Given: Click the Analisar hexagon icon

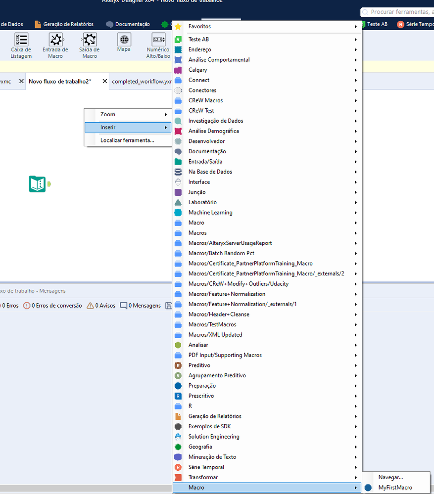Looking at the screenshot, I should point(178,345).
